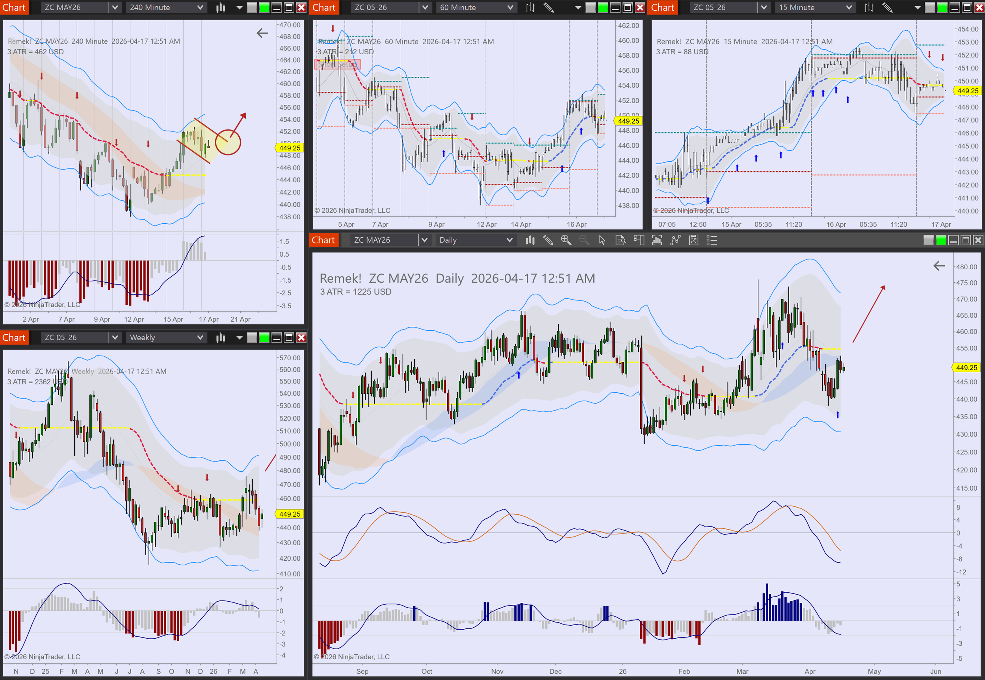
Task: Toggle the green link button on the Daily chart
Action: (940, 240)
